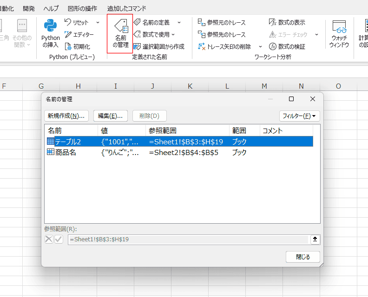Click the 範囲 column header
The image size is (368, 297).
(244, 130)
